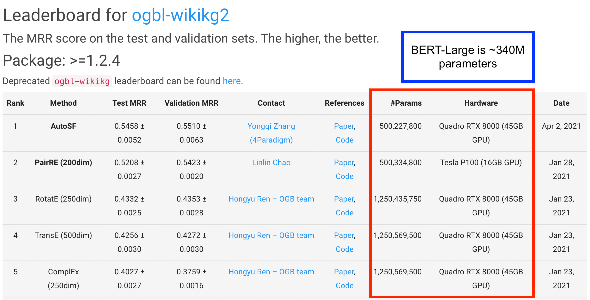This screenshot has width=590, height=300.
Task: Open PairRE Code reference
Action: tap(344, 176)
